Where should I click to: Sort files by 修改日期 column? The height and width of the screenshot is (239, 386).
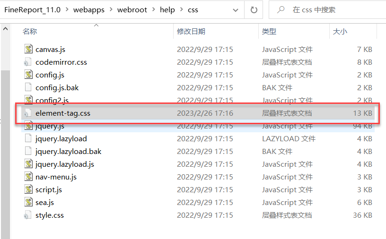tap(191, 32)
